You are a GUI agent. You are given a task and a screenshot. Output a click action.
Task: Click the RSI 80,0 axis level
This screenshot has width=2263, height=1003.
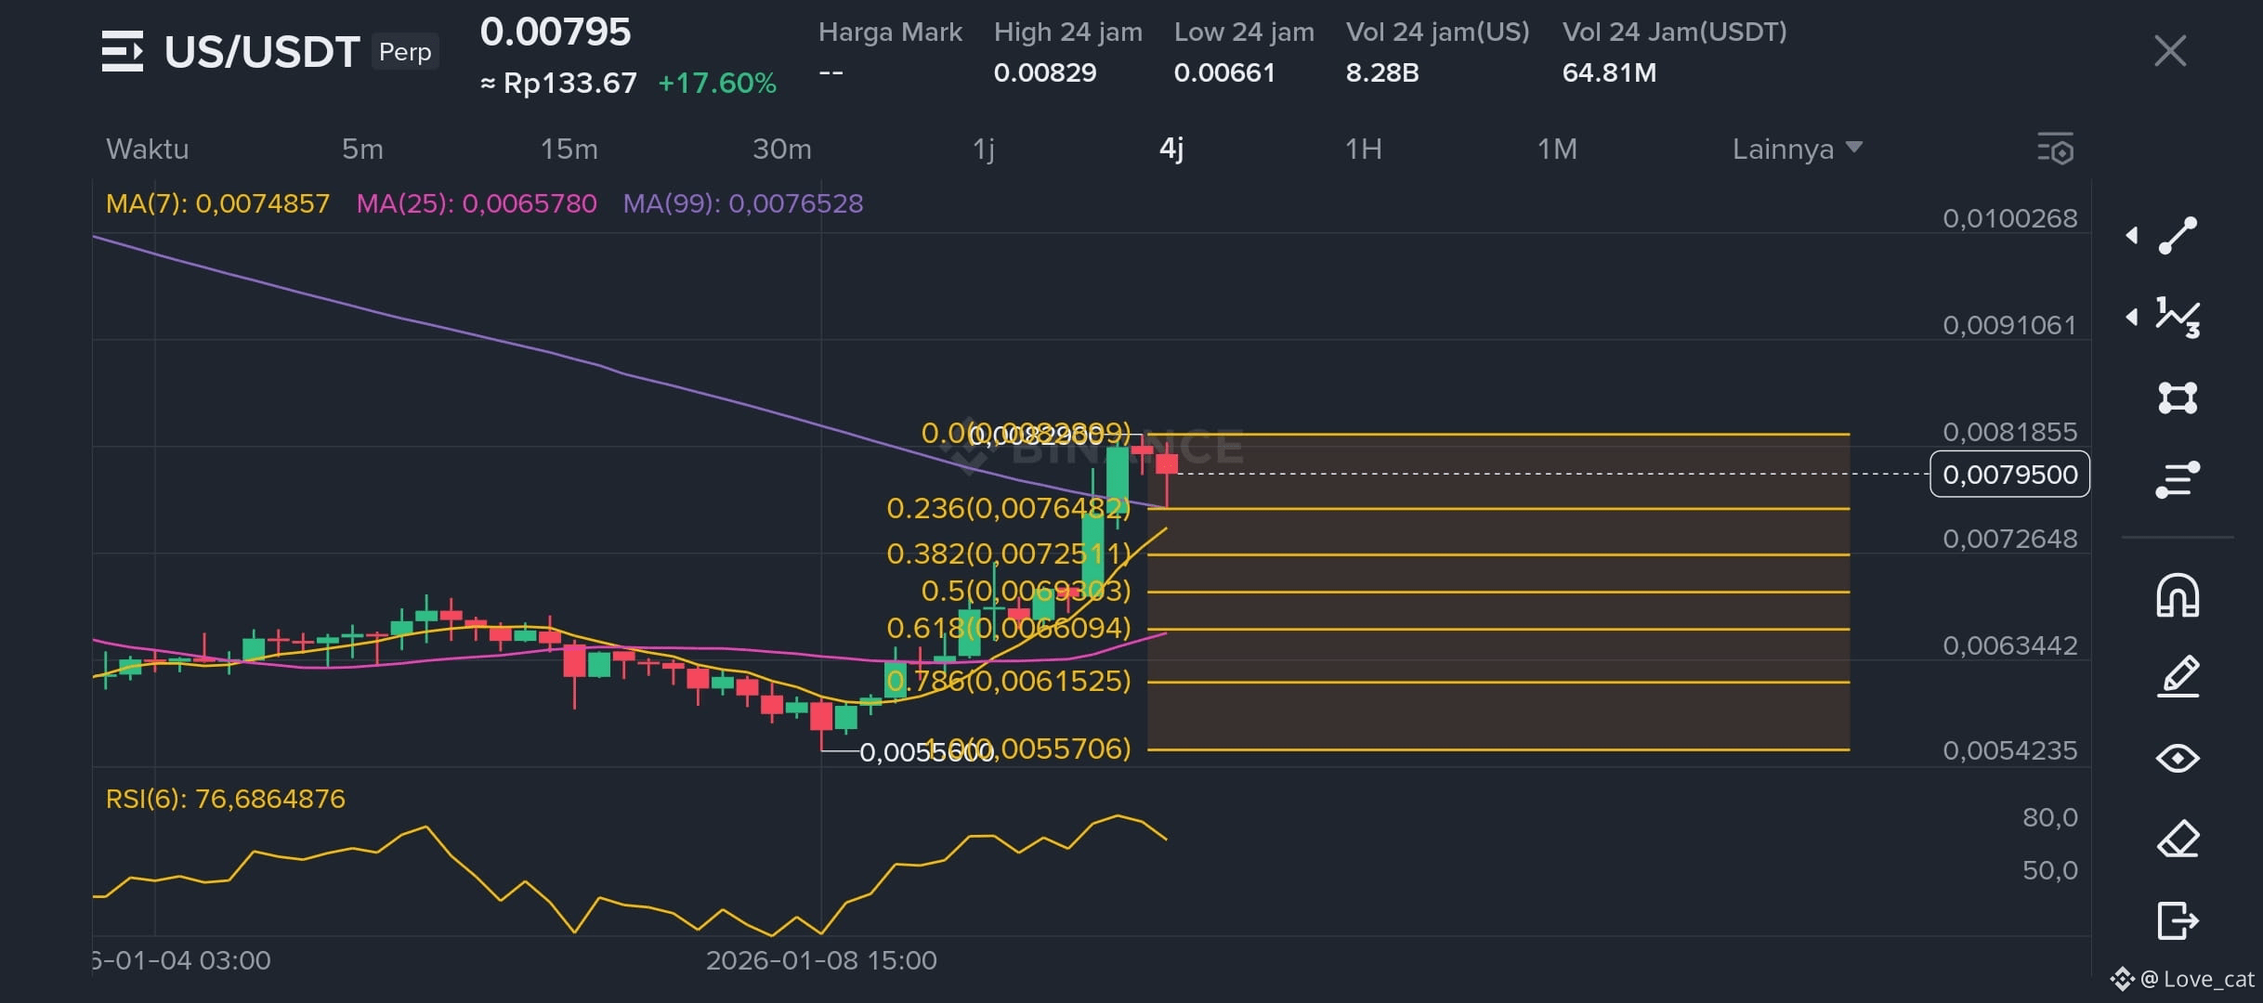2049,817
